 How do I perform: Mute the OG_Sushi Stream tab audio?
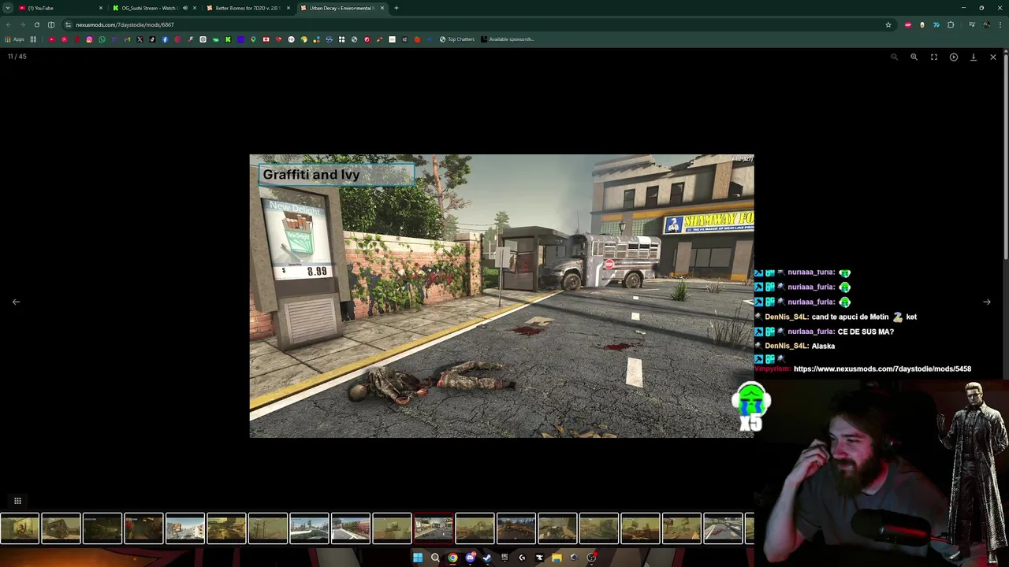pyautogui.click(x=184, y=8)
